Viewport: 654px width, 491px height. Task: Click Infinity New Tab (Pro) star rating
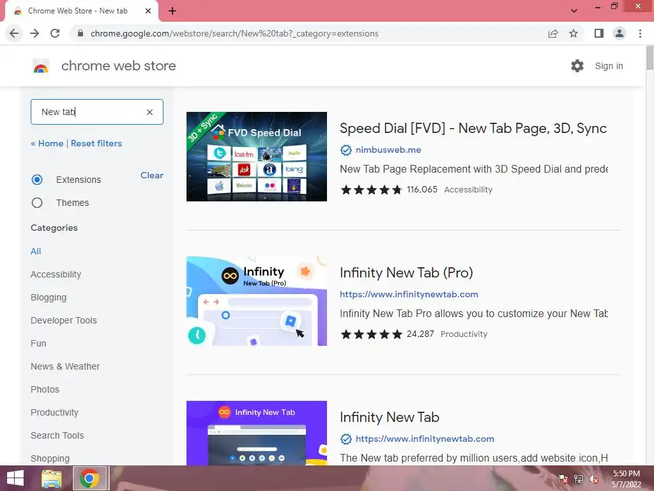tap(371, 334)
